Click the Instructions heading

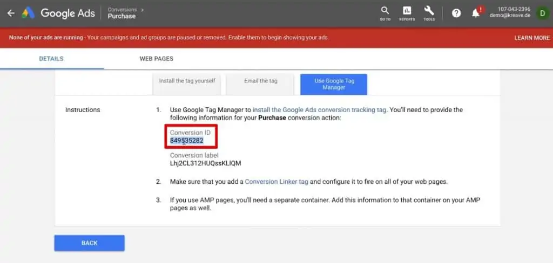click(83, 110)
